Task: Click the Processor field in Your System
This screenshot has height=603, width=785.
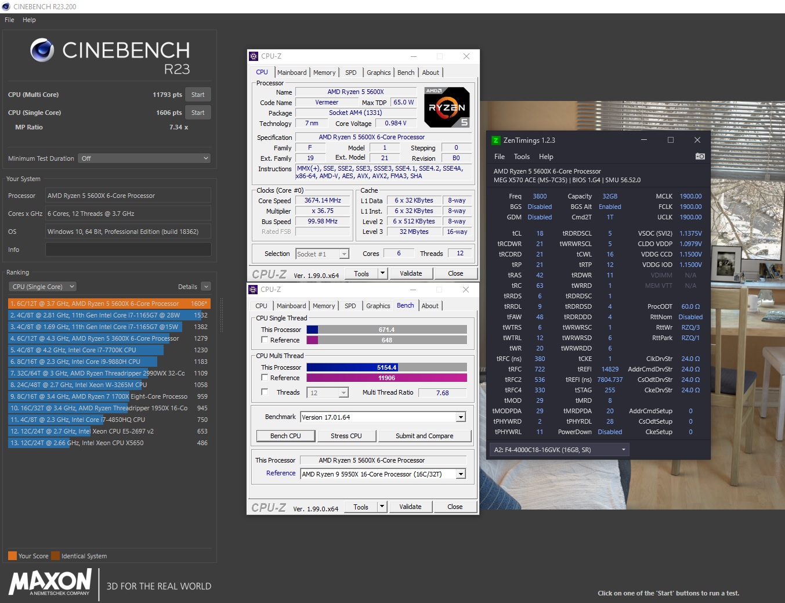Action: click(x=128, y=196)
